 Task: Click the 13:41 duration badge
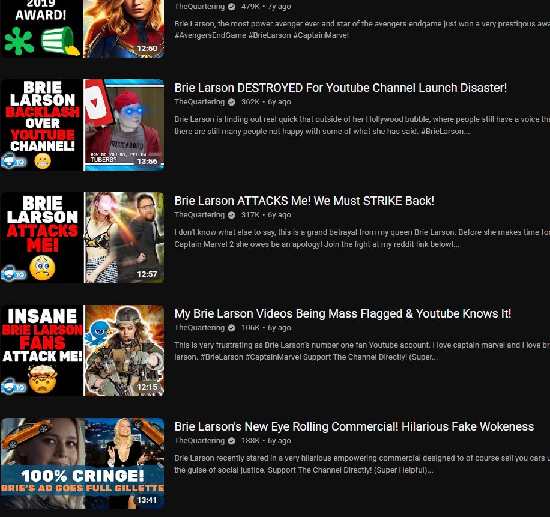[147, 500]
